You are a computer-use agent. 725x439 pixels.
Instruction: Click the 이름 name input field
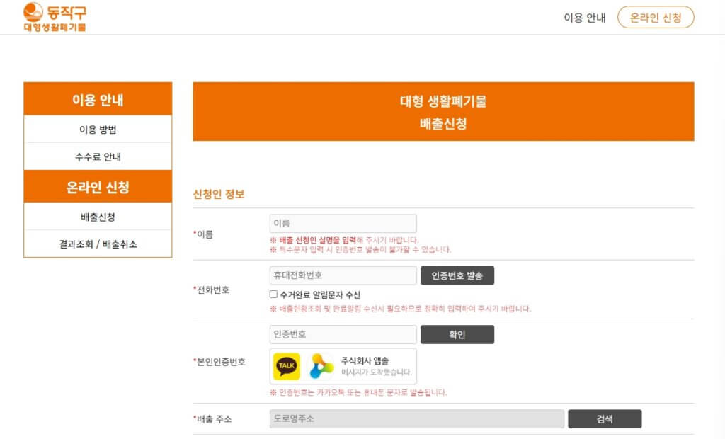(x=343, y=222)
